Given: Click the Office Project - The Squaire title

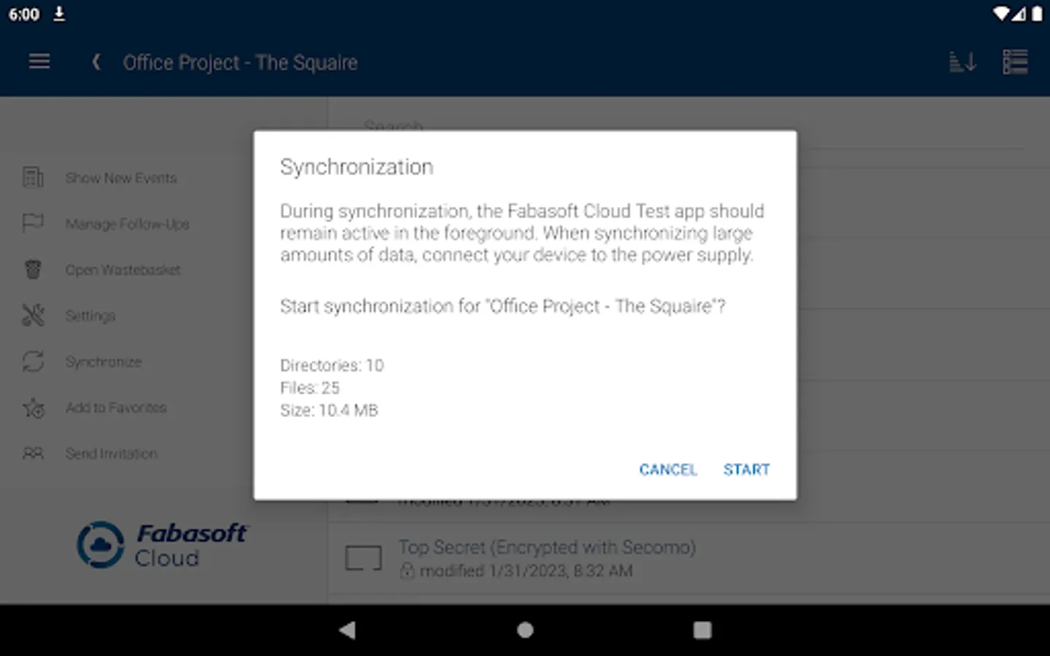Looking at the screenshot, I should (x=240, y=63).
